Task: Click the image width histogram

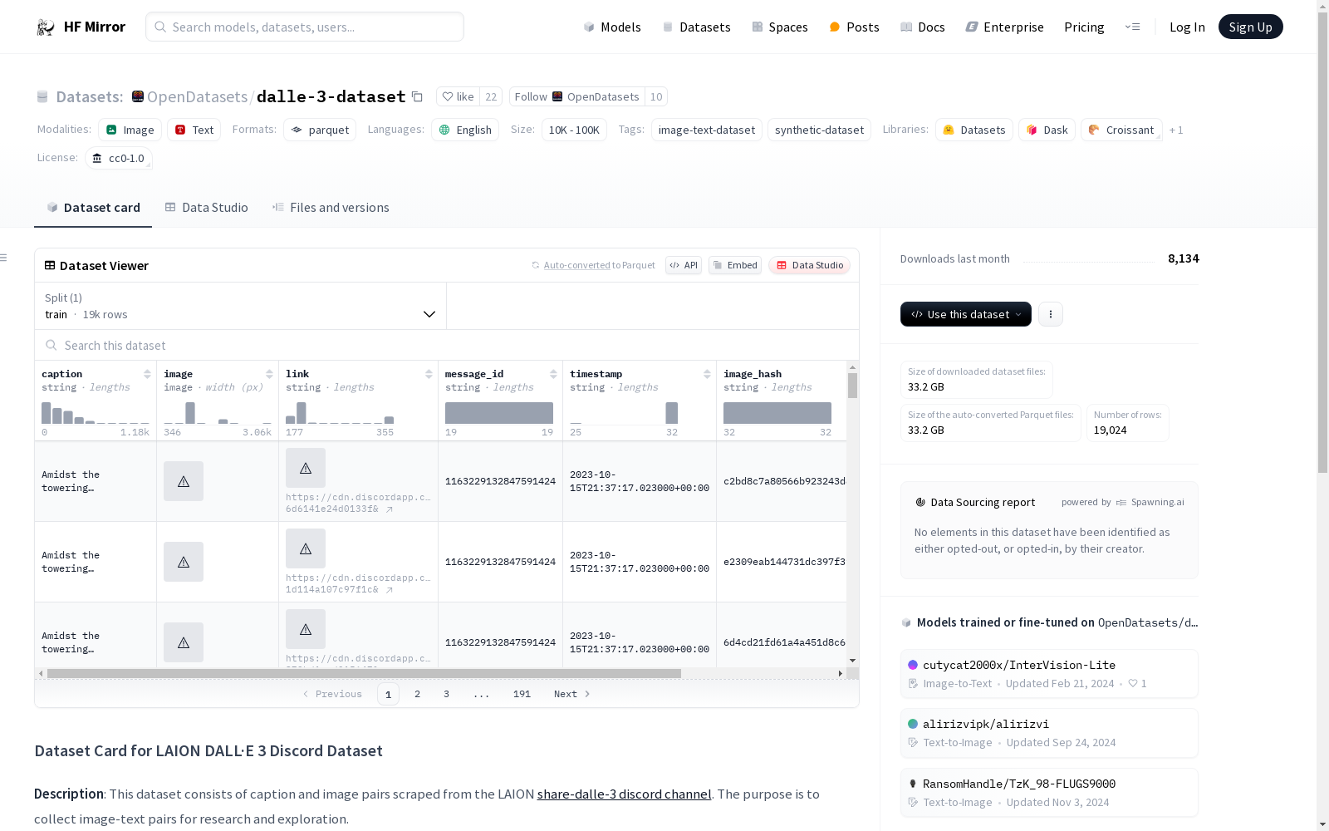Action: (218, 413)
